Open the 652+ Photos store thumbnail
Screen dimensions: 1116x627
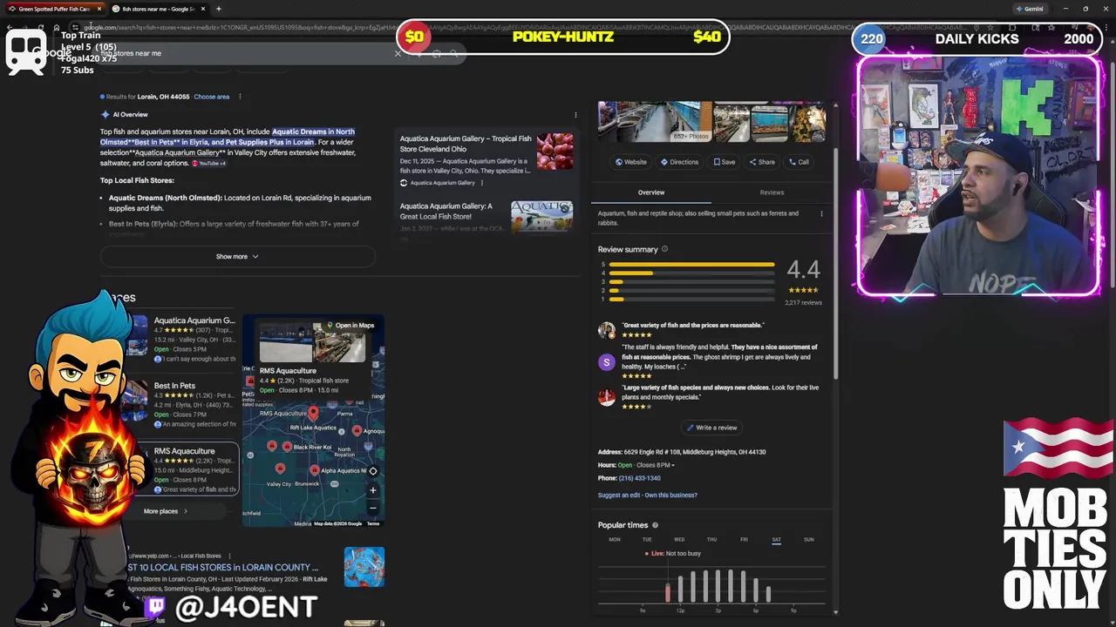click(x=654, y=122)
